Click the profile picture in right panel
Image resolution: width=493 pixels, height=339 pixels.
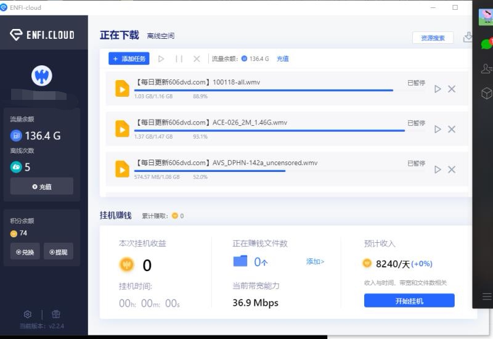coord(486,17)
